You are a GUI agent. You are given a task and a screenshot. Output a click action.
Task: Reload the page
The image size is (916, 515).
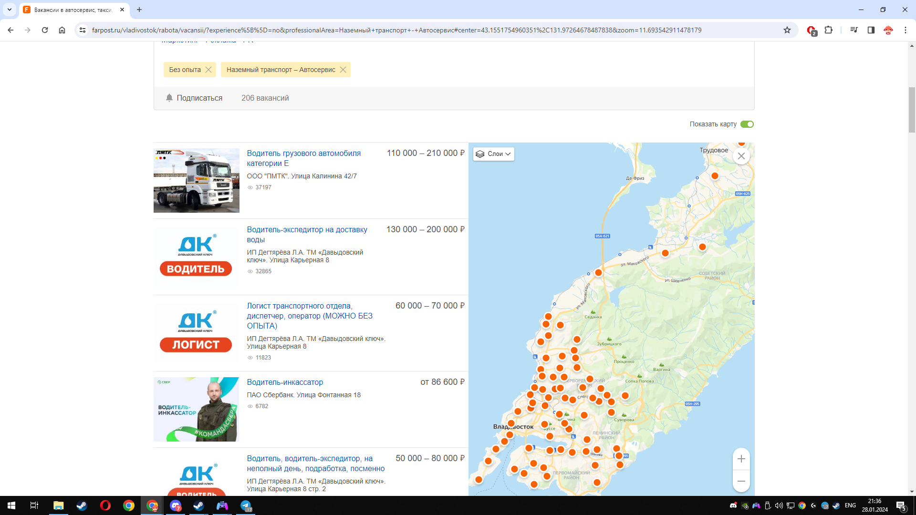(45, 30)
